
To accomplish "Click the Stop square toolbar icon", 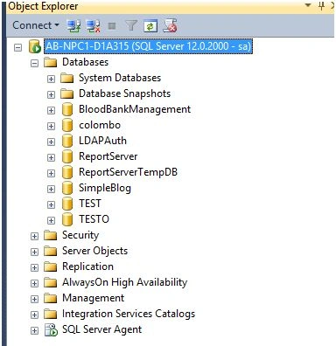I will click(x=112, y=26).
